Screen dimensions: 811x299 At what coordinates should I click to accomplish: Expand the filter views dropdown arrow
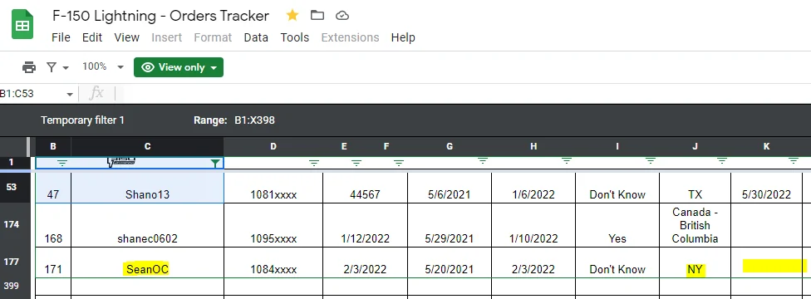pos(66,68)
